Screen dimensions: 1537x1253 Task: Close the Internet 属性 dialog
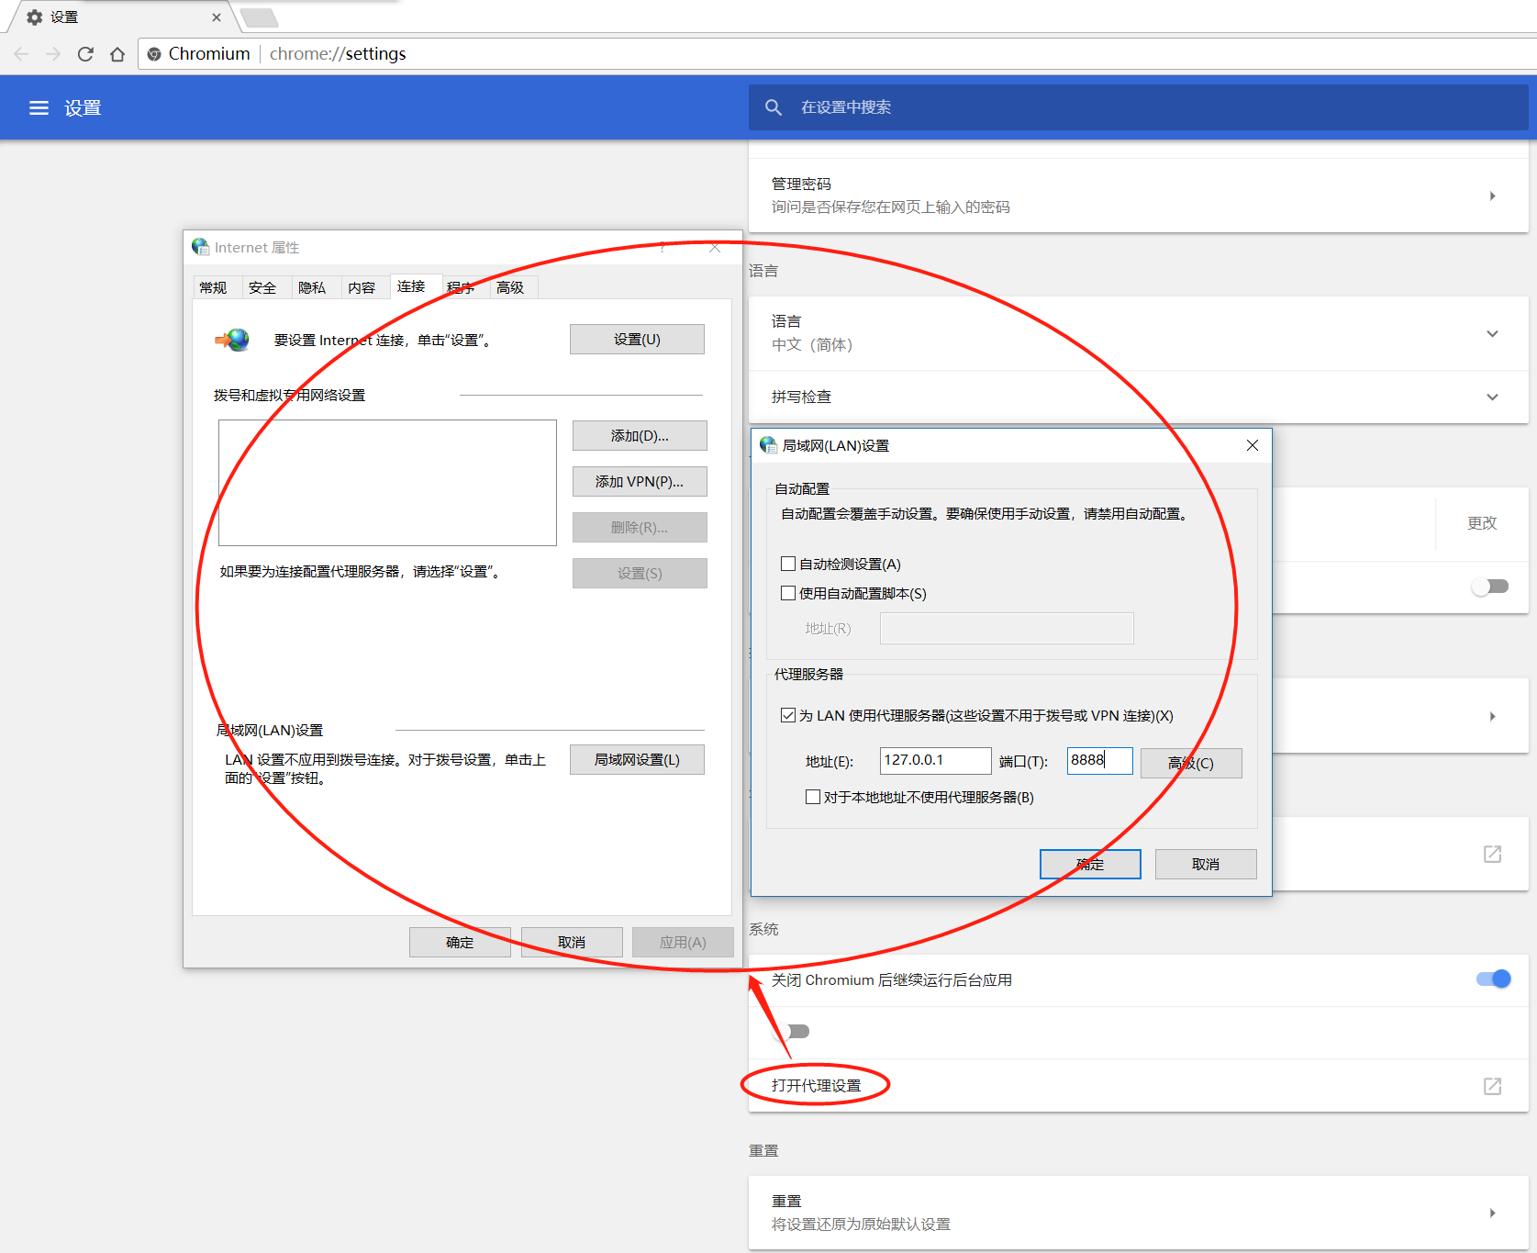715,248
